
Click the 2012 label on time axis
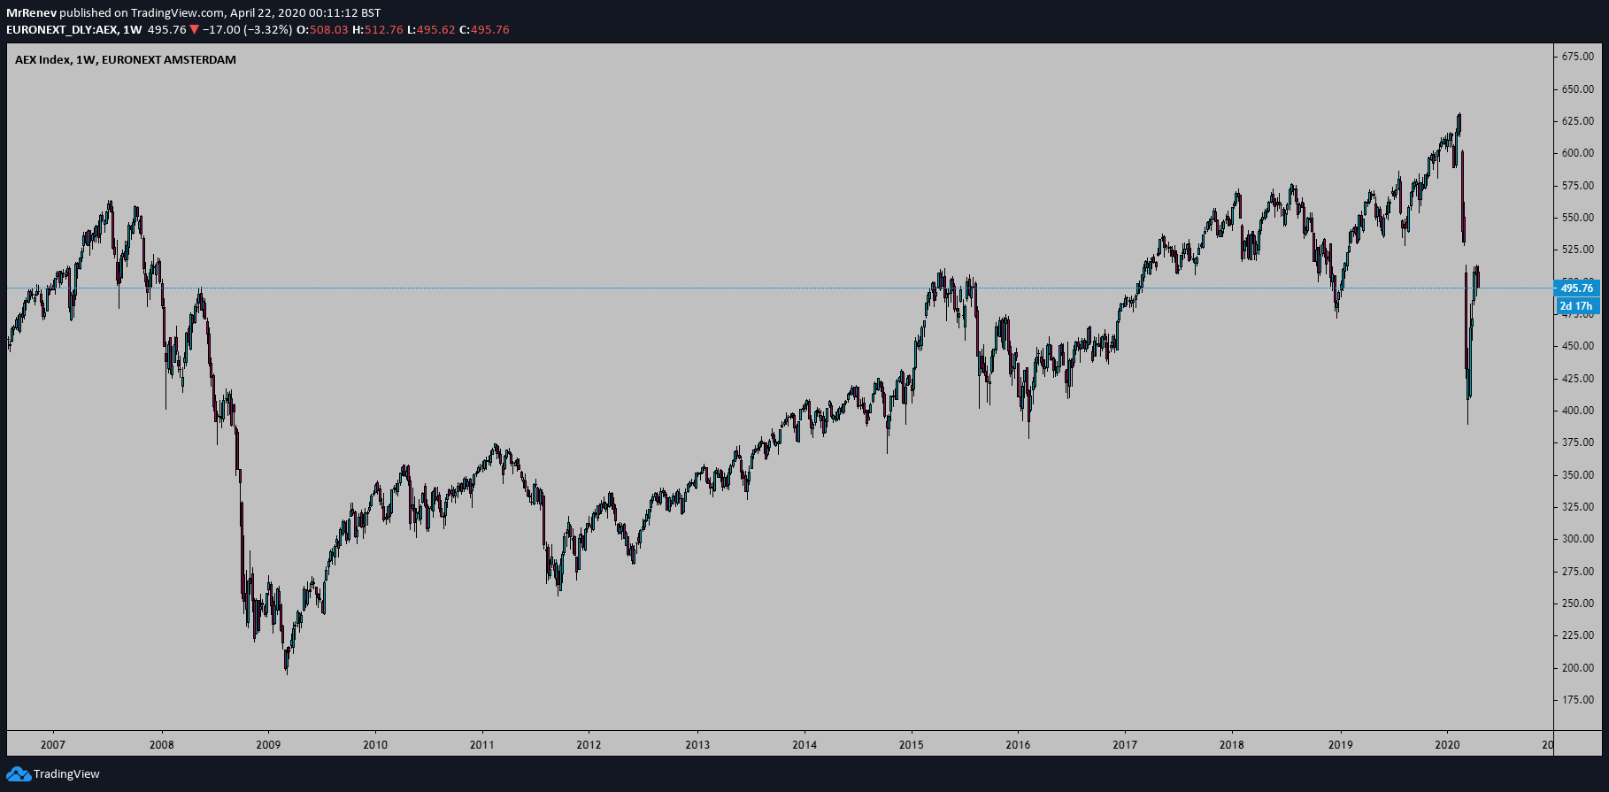(x=589, y=745)
